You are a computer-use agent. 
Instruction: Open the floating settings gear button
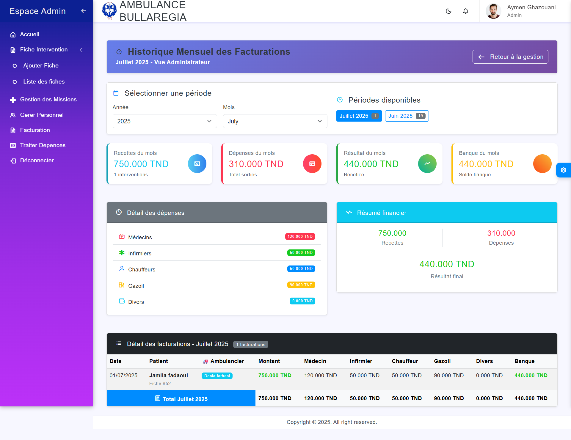click(564, 170)
